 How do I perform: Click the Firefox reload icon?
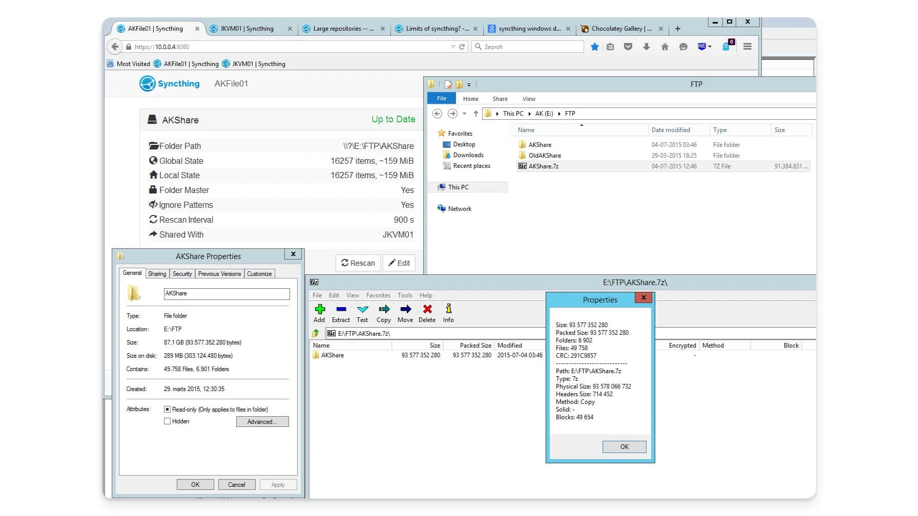coord(462,47)
